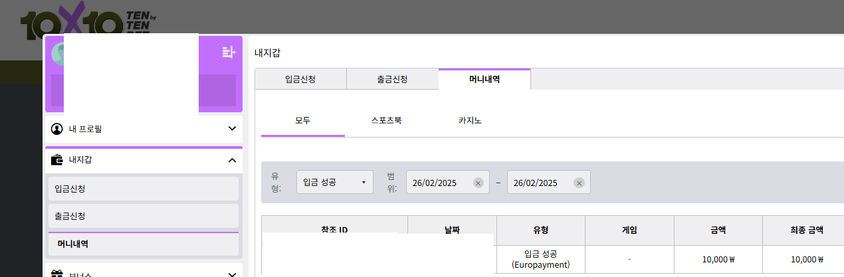Select the 모두 filter tab

click(302, 121)
